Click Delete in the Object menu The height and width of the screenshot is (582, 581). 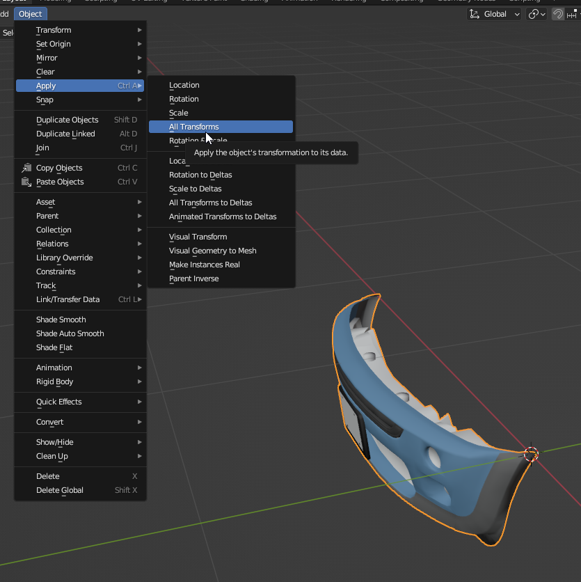[48, 476]
